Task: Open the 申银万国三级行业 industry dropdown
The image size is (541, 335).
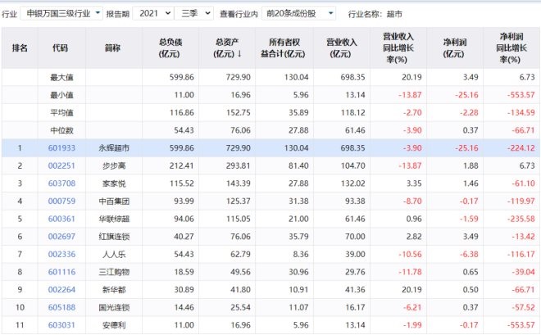Action: click(62, 14)
